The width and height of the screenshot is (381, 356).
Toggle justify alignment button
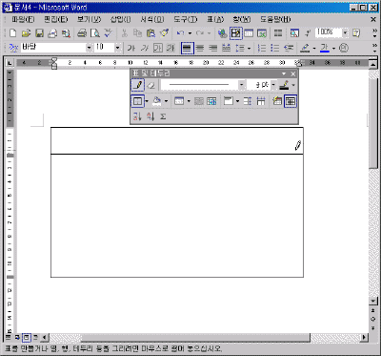[187, 48]
